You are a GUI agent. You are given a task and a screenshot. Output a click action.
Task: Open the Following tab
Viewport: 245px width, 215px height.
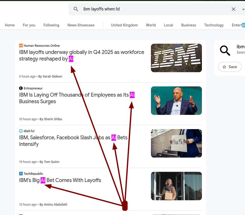tap(51, 25)
